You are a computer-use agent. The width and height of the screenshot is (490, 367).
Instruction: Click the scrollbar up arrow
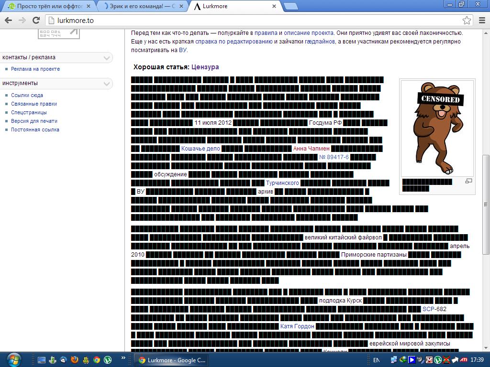click(x=486, y=33)
